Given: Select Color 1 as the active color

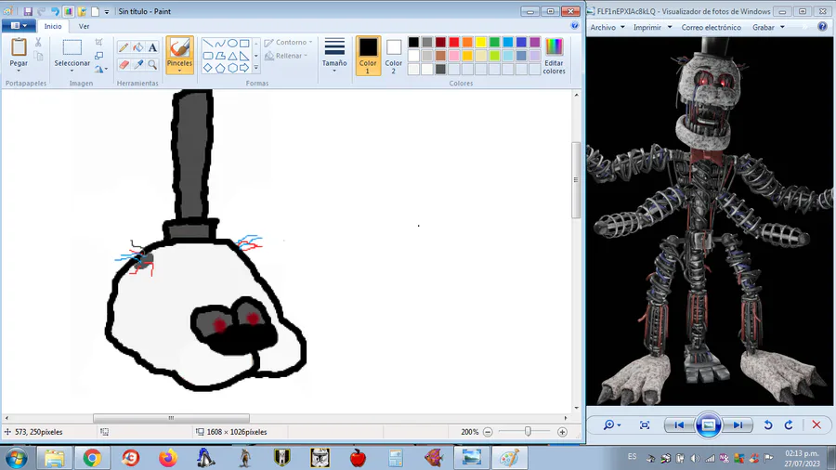Looking at the screenshot, I should point(367,56).
